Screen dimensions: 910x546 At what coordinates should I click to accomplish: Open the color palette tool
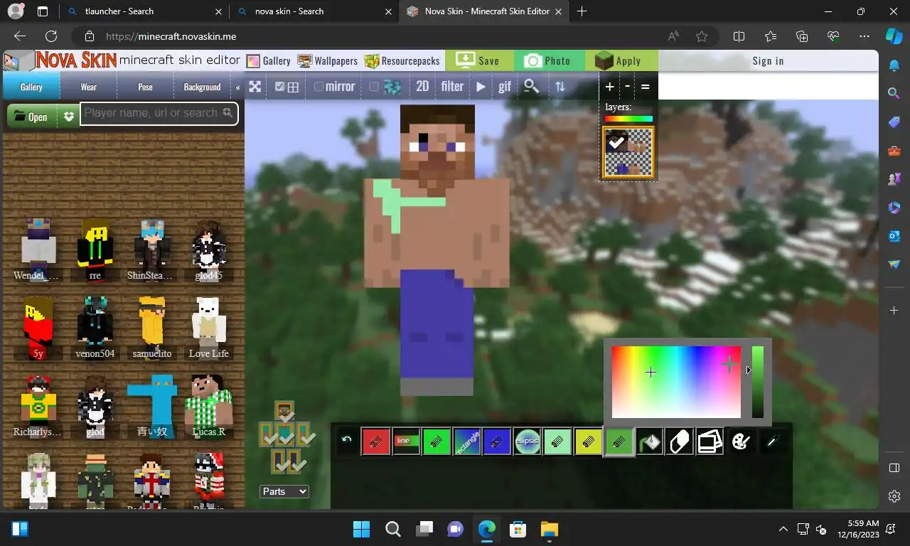click(x=740, y=441)
